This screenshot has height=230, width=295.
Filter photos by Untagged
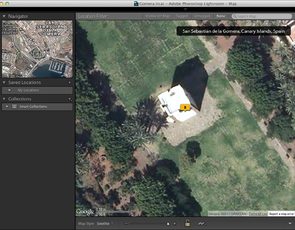202,16
